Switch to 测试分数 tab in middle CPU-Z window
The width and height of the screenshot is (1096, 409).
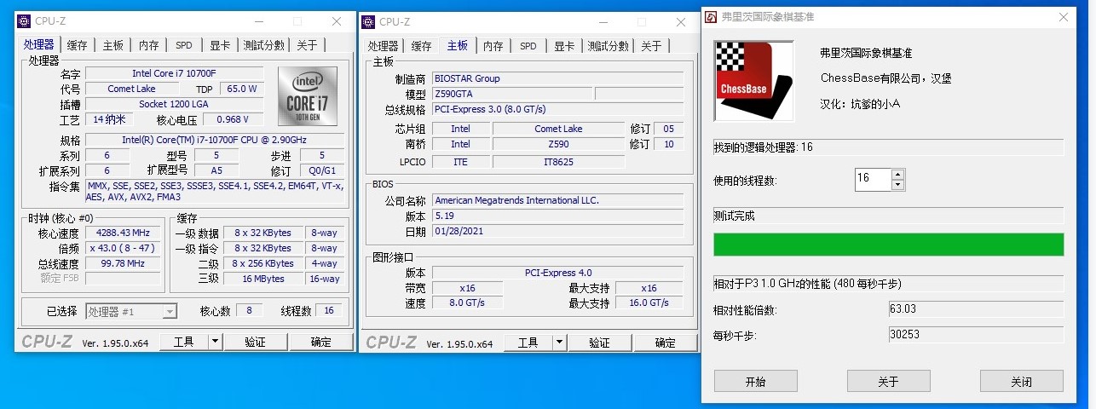(x=608, y=46)
